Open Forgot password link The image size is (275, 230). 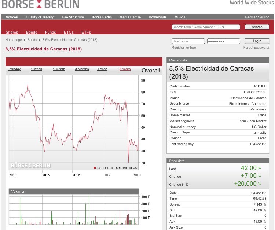pos(256,48)
